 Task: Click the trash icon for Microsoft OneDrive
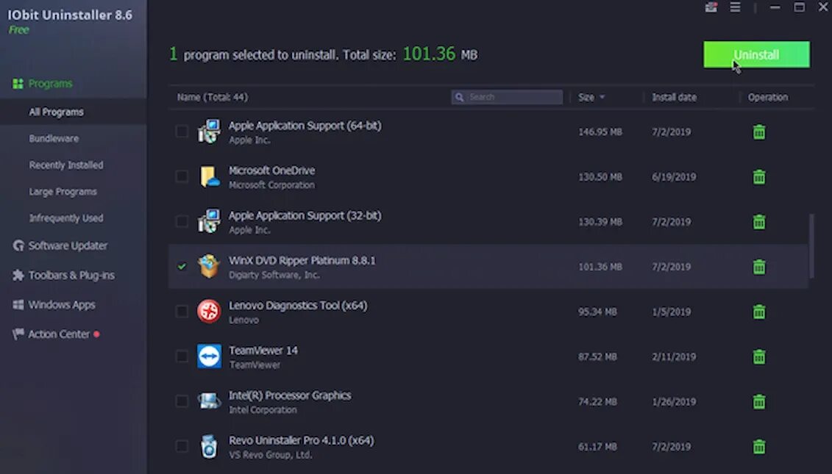(759, 176)
